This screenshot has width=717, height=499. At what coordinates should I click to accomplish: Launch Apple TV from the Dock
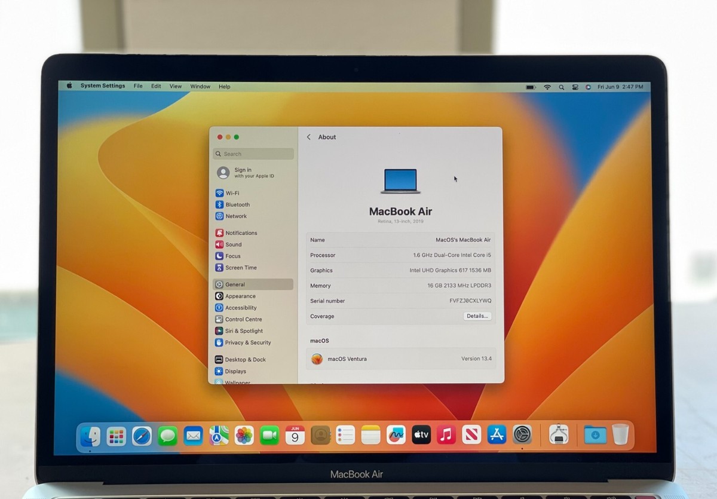point(421,434)
